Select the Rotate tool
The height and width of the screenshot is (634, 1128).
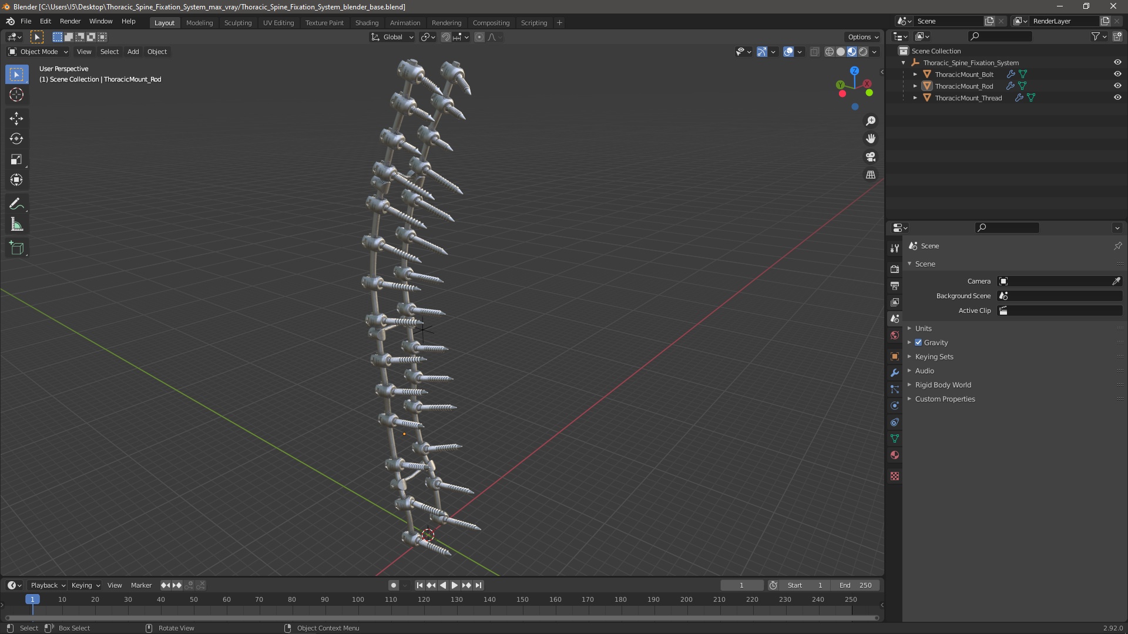pos(16,139)
